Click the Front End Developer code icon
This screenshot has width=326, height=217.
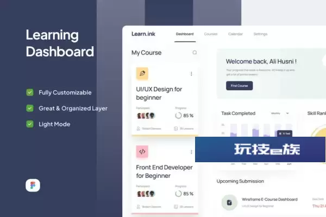142,151
